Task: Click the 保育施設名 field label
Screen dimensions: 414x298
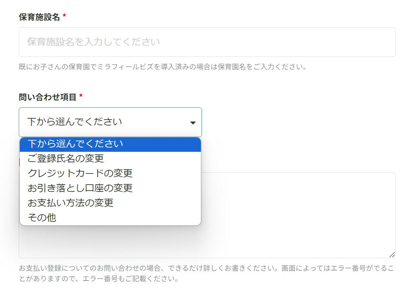Action: [x=40, y=17]
